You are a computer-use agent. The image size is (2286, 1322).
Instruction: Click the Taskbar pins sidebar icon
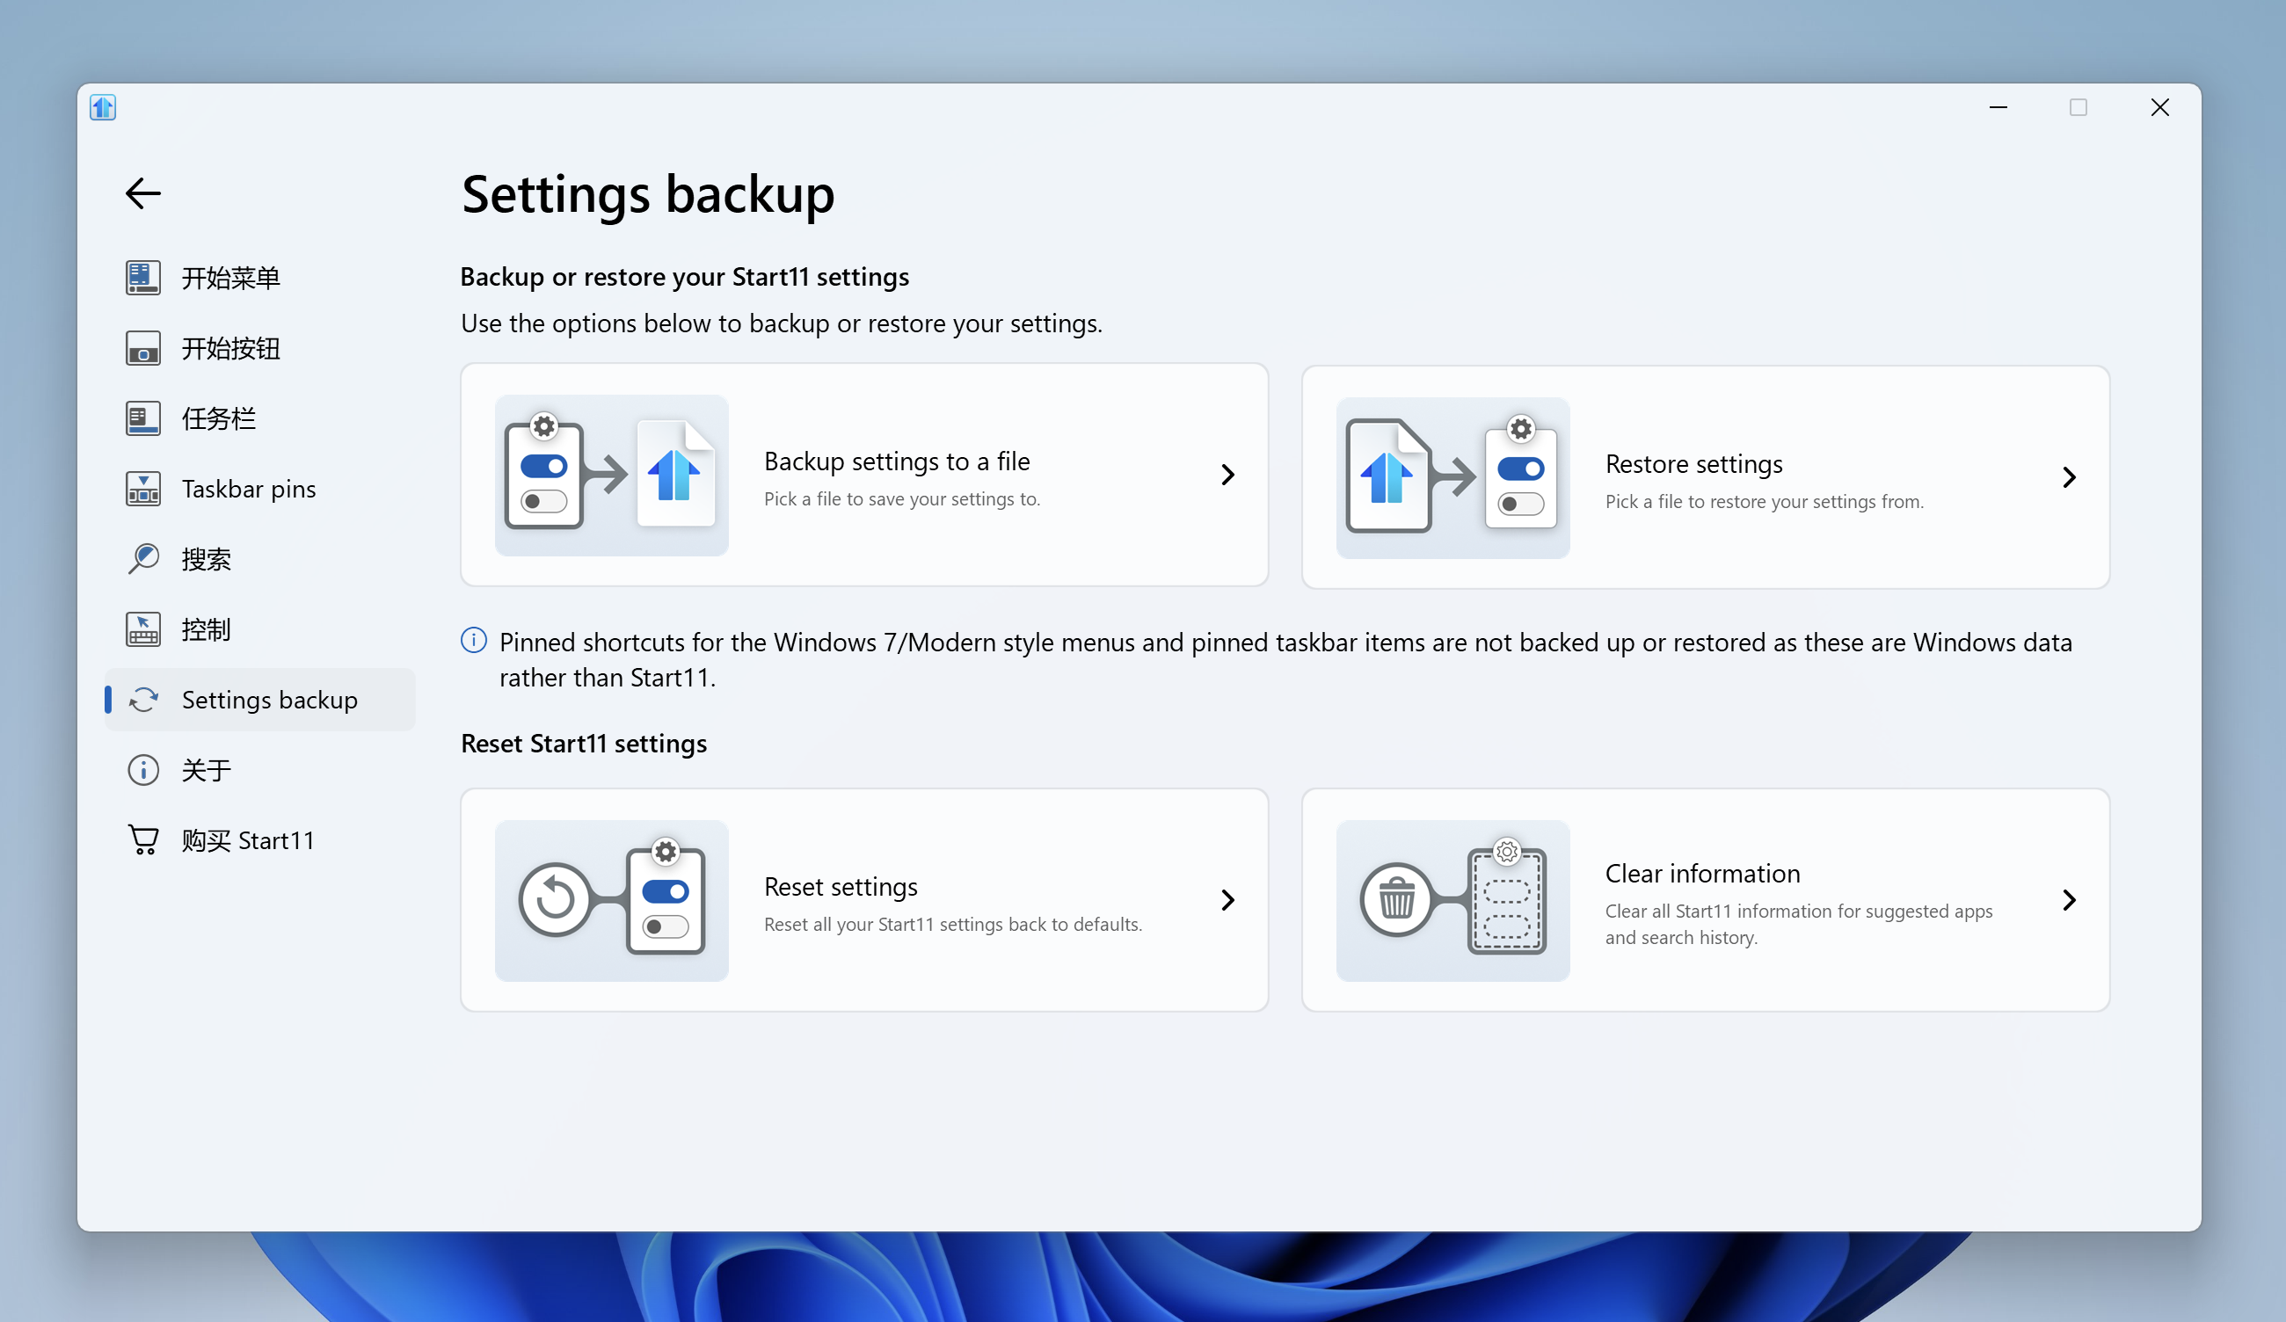coord(142,489)
